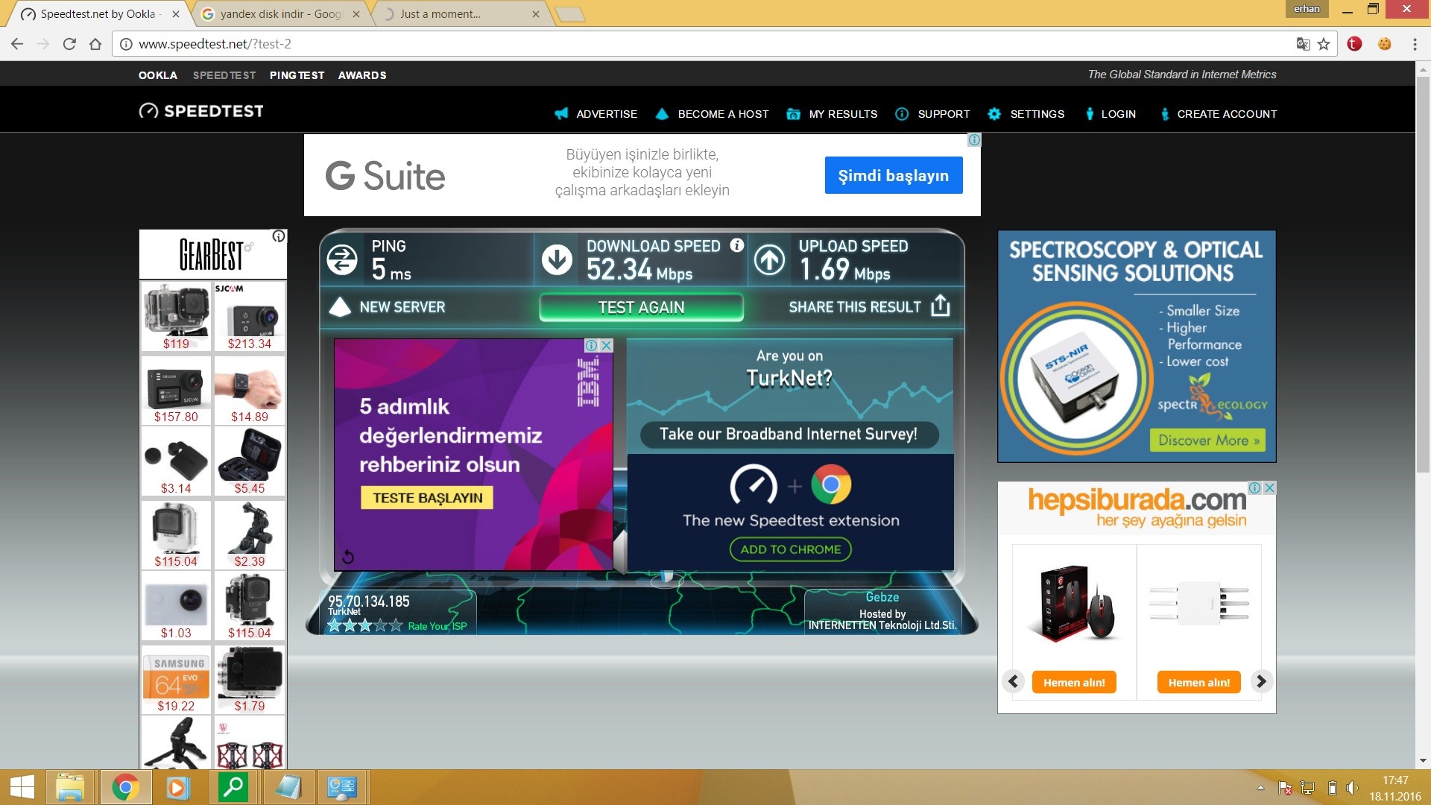Open the browser home page
The image size is (1431, 805).
pos(95,44)
